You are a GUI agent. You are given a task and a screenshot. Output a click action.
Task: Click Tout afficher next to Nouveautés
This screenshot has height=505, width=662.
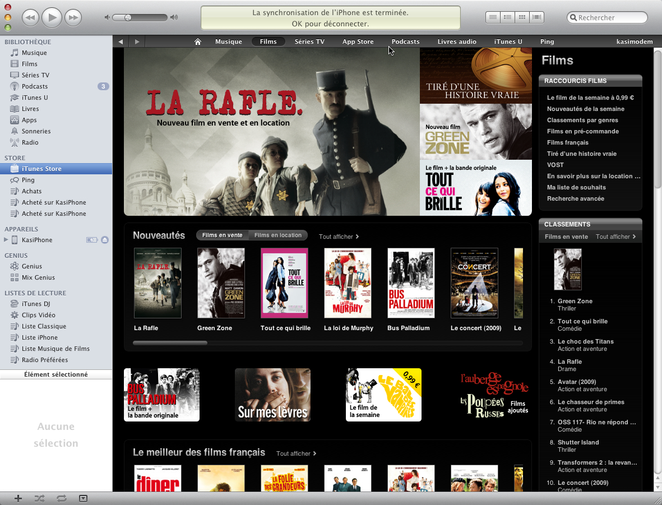[339, 237]
